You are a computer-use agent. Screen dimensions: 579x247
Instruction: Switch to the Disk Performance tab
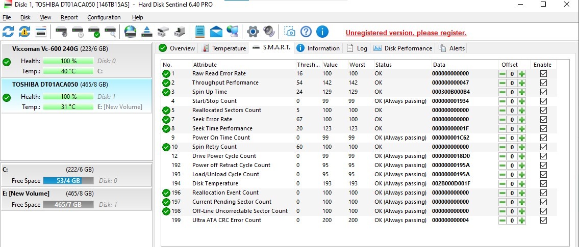tap(403, 48)
